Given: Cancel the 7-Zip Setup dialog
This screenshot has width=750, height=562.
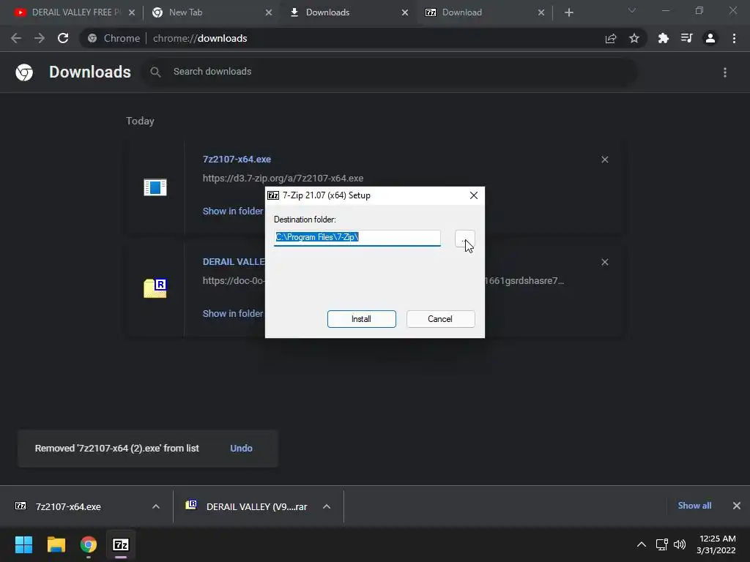Looking at the screenshot, I should (x=440, y=319).
